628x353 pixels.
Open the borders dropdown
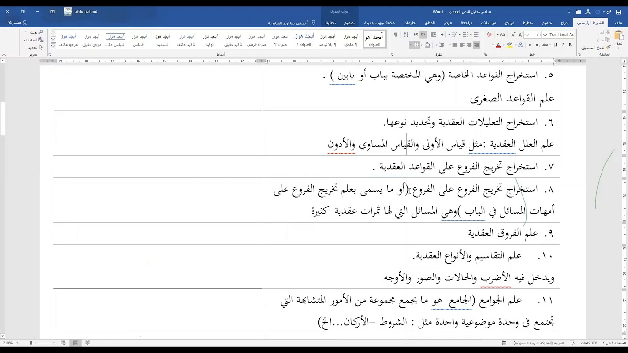411,45
